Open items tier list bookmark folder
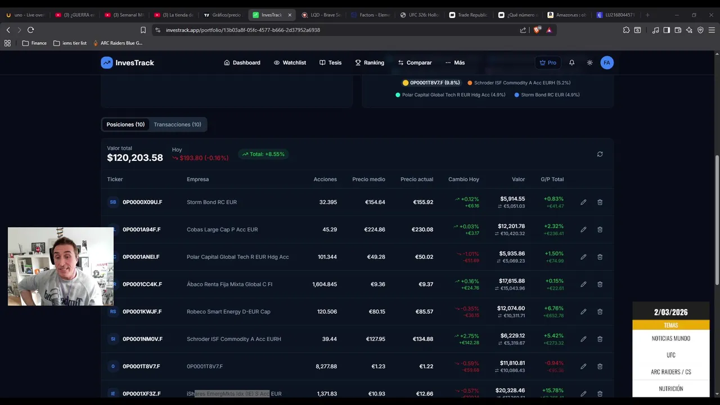The image size is (720, 405). [x=70, y=43]
